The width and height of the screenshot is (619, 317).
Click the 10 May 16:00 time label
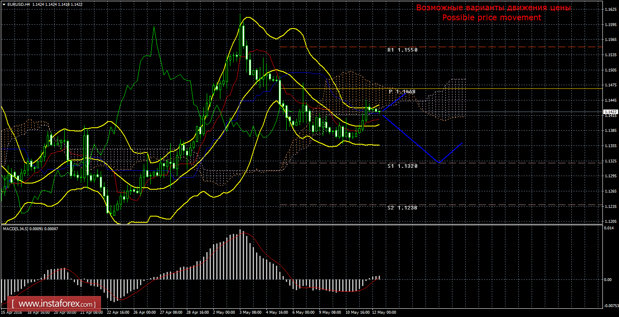pos(358,312)
